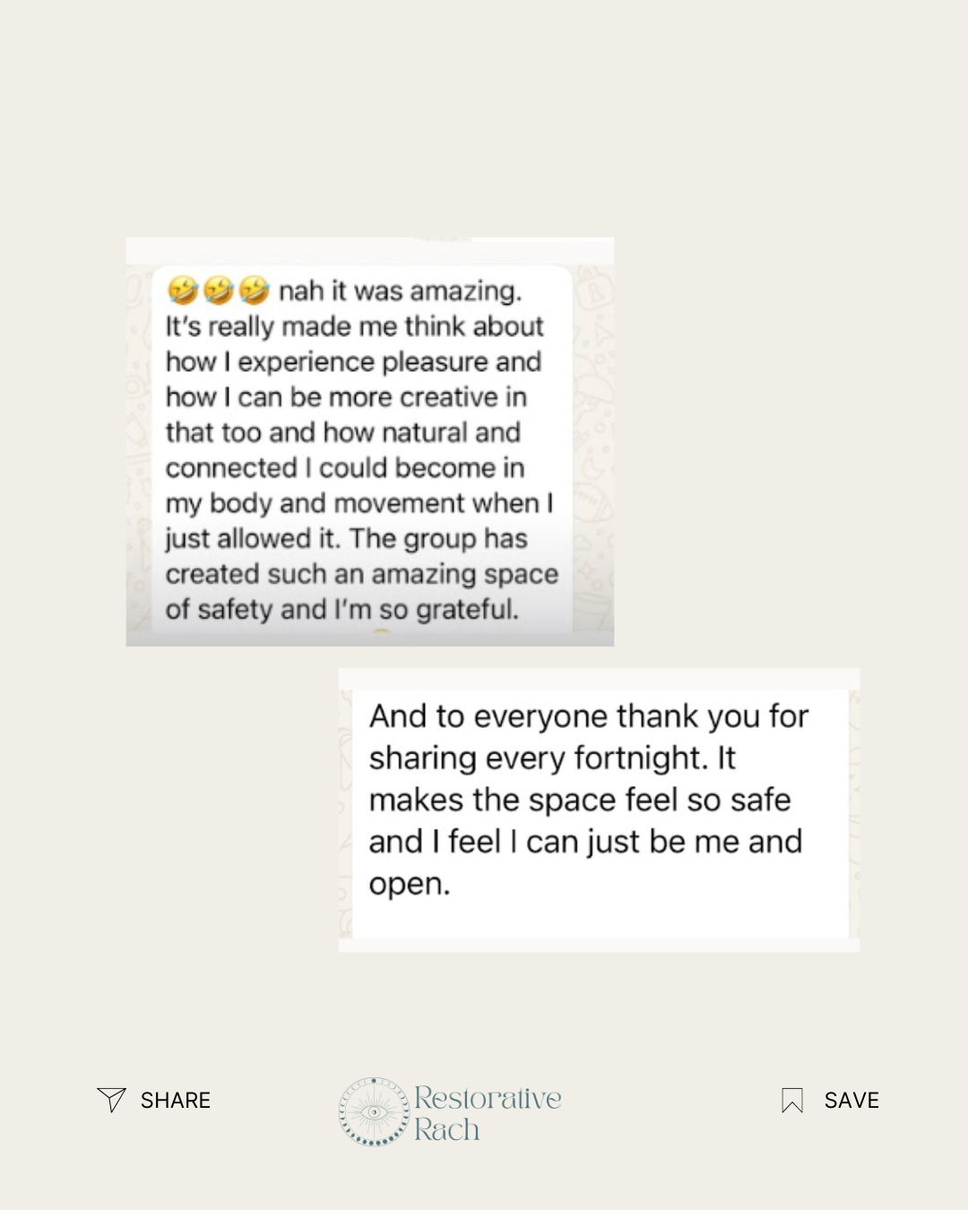Click the word Restorative in the logo

(x=488, y=1098)
